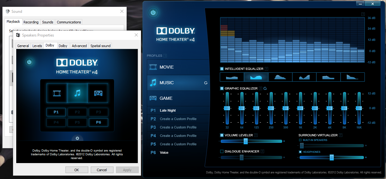Open Communications tab in Sound window
Screen dimensions: 386x179
click(69, 22)
